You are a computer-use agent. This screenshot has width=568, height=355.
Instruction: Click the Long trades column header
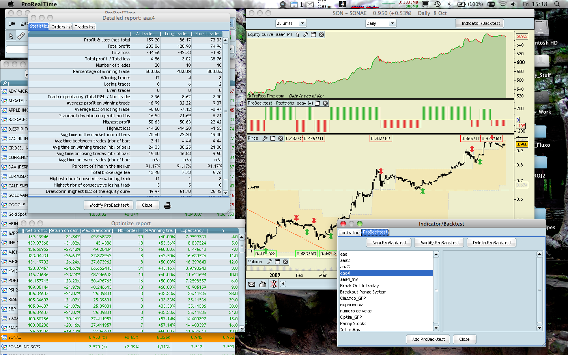click(x=177, y=34)
